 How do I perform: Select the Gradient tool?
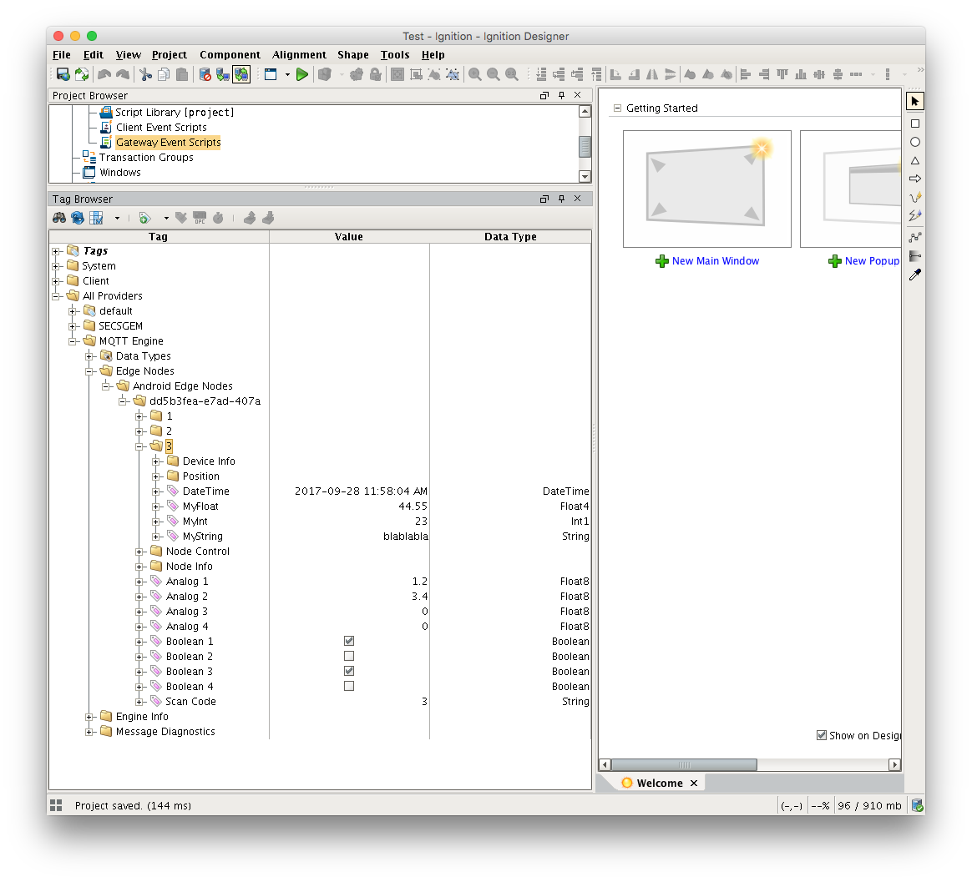(915, 256)
